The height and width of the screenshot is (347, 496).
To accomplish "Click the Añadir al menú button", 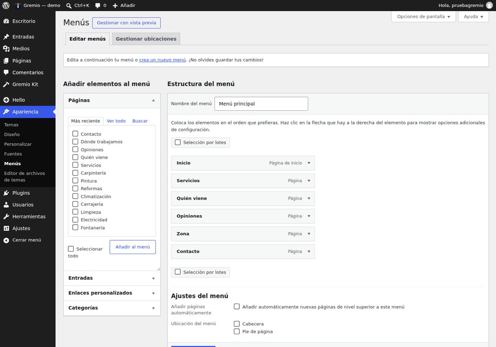I will tap(133, 247).
